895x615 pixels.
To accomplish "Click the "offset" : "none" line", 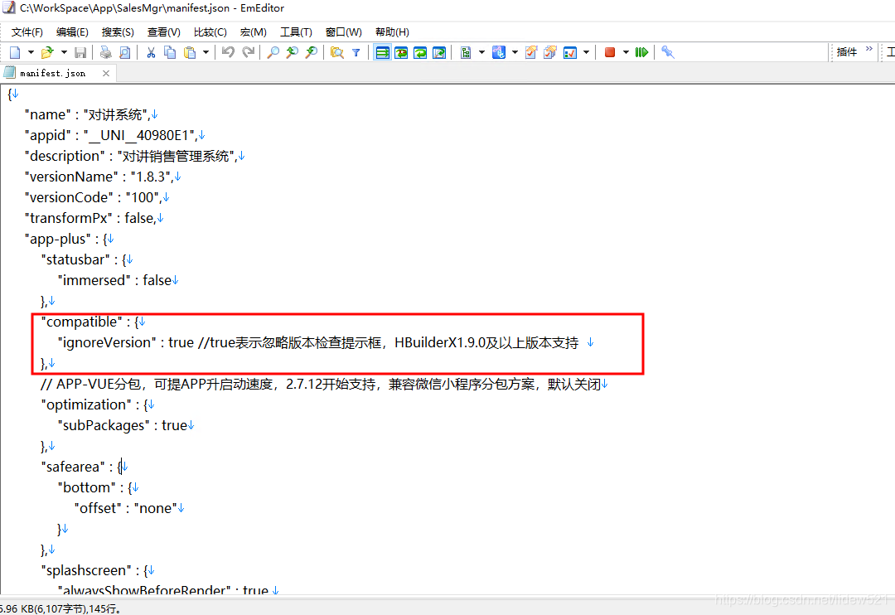I will [126, 508].
